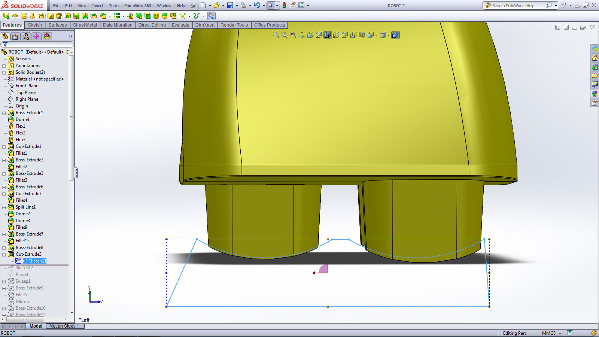The height and width of the screenshot is (337, 599).
Task: Open the Save dropdown arrow
Action: (x=237, y=6)
